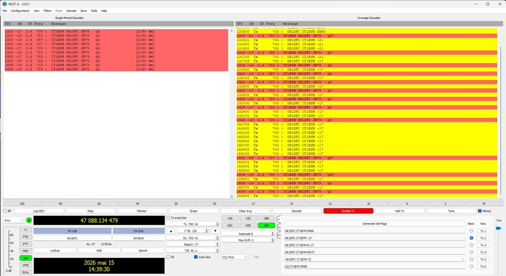This screenshot has width=506, height=276.
Task: Click the Pwr slider handle
Action: point(498,228)
